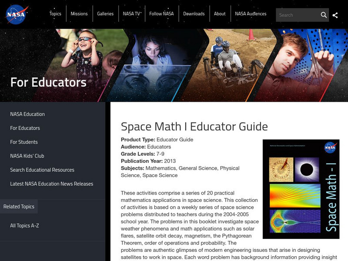
Task: Open Latest NASA Education News Releases
Action: tap(51, 184)
